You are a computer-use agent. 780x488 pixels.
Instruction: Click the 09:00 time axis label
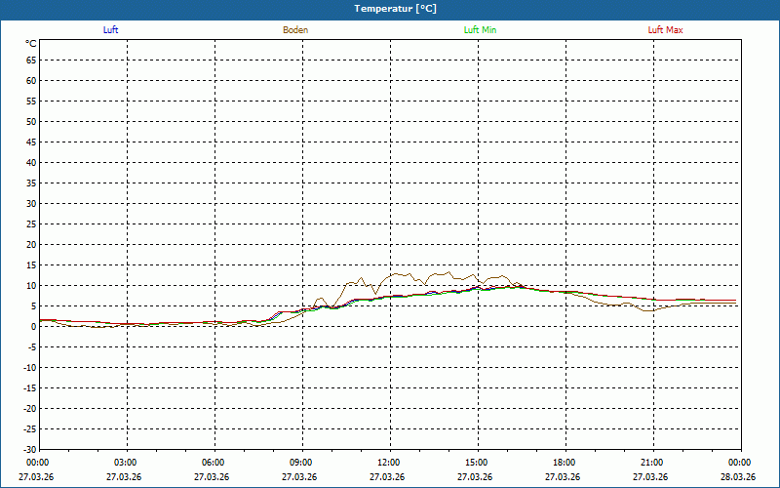pos(301,463)
